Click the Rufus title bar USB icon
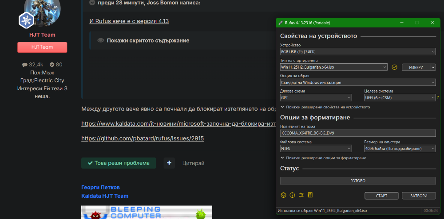This screenshot has height=219, width=444. tap(281, 23)
